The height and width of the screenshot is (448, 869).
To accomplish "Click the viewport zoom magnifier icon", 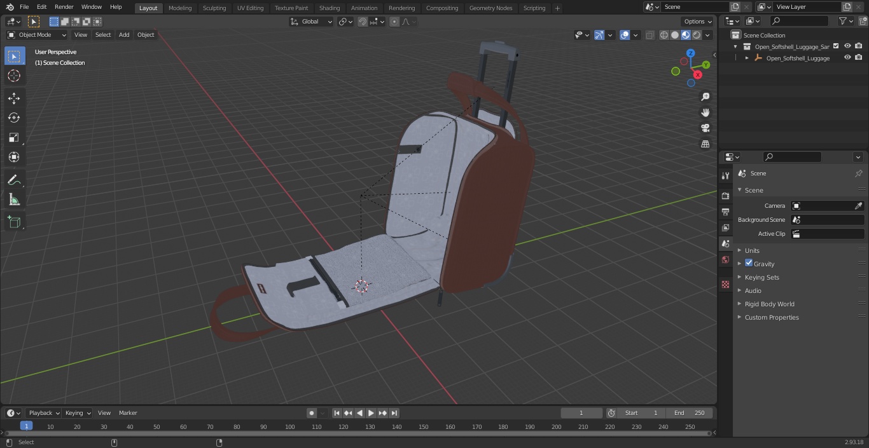I will pos(705,97).
